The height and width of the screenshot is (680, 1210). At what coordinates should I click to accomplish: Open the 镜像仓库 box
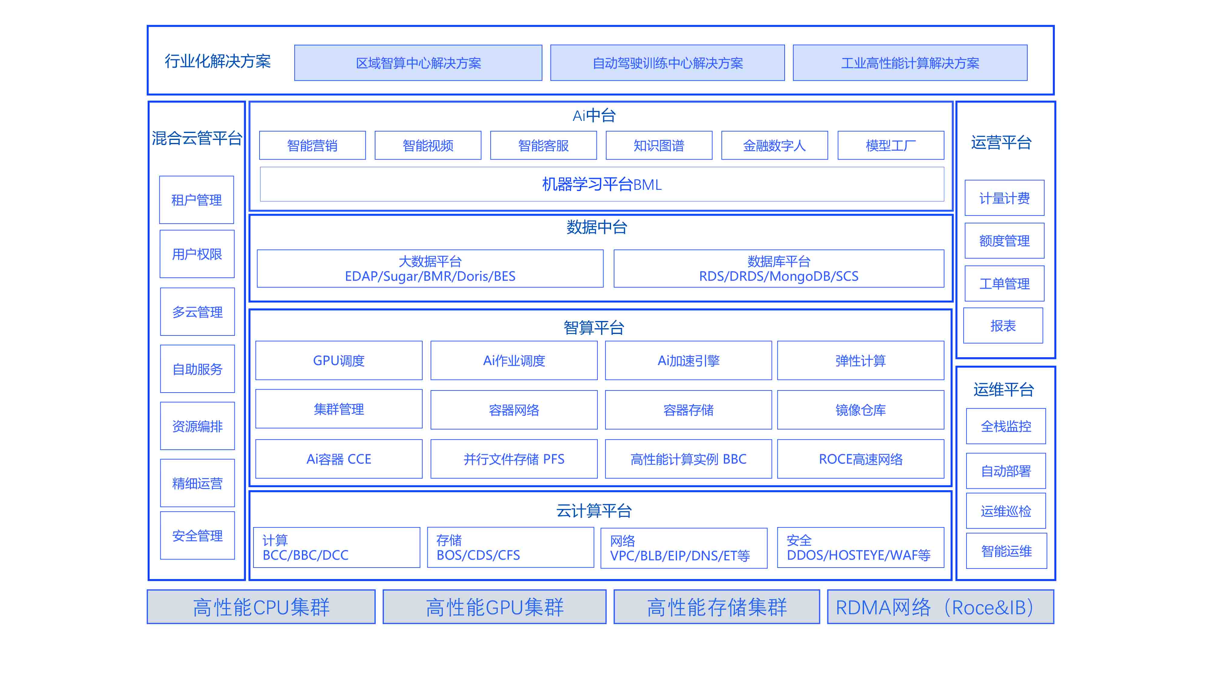pyautogui.click(x=861, y=410)
